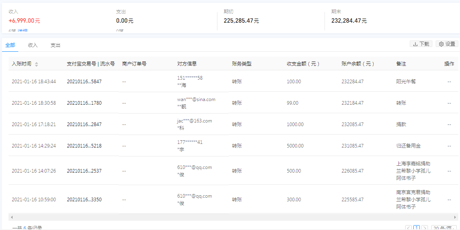
Task: Open the 20条/页 page size dropdown
Action: tap(444, 228)
